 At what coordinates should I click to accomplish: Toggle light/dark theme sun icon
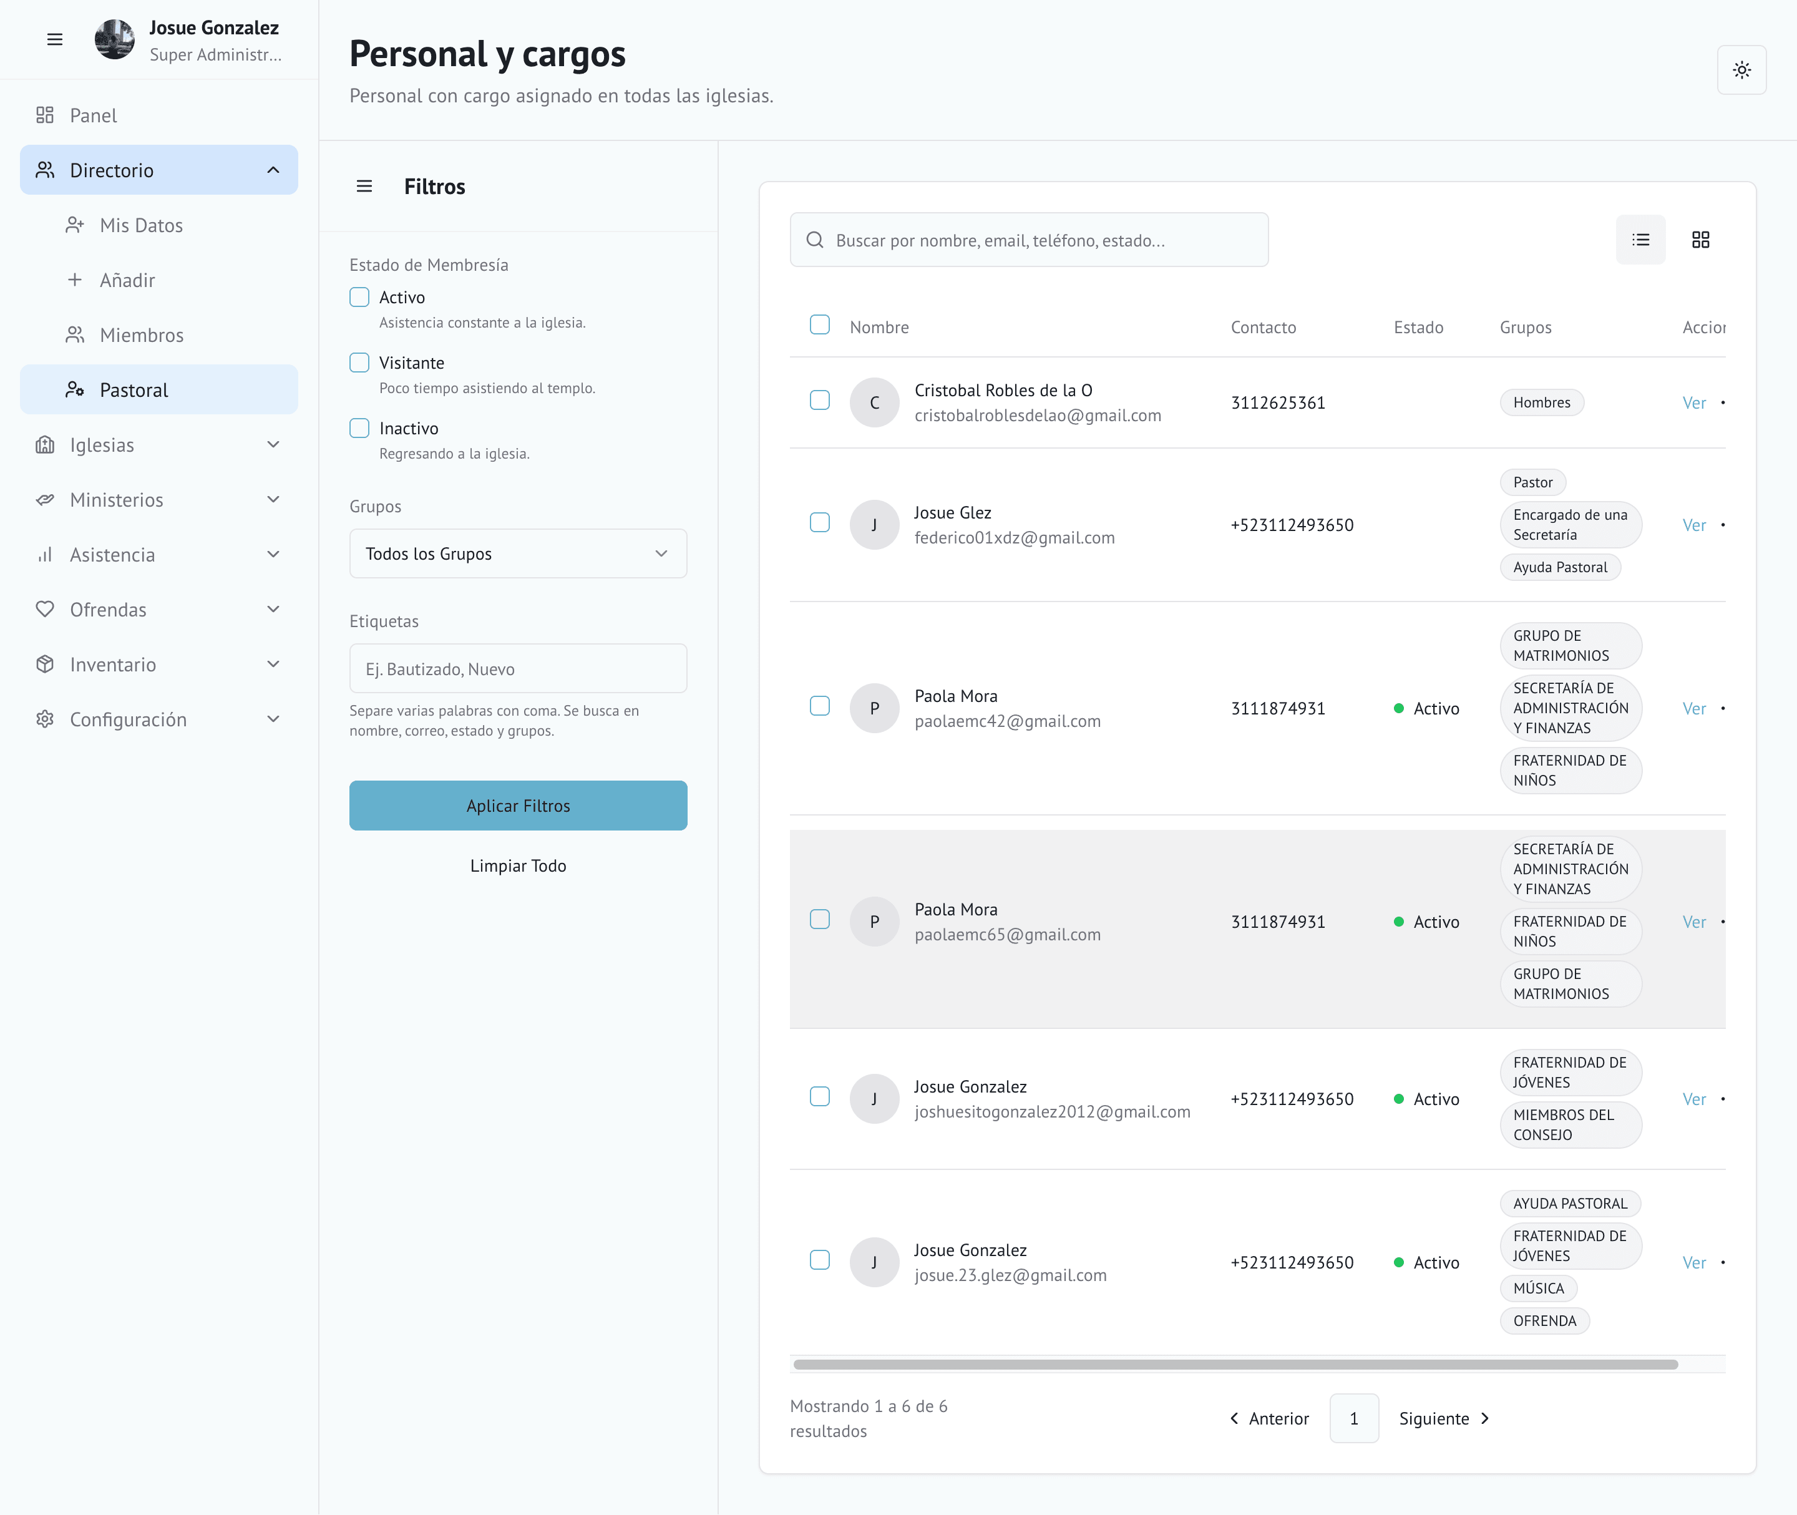[1741, 69]
